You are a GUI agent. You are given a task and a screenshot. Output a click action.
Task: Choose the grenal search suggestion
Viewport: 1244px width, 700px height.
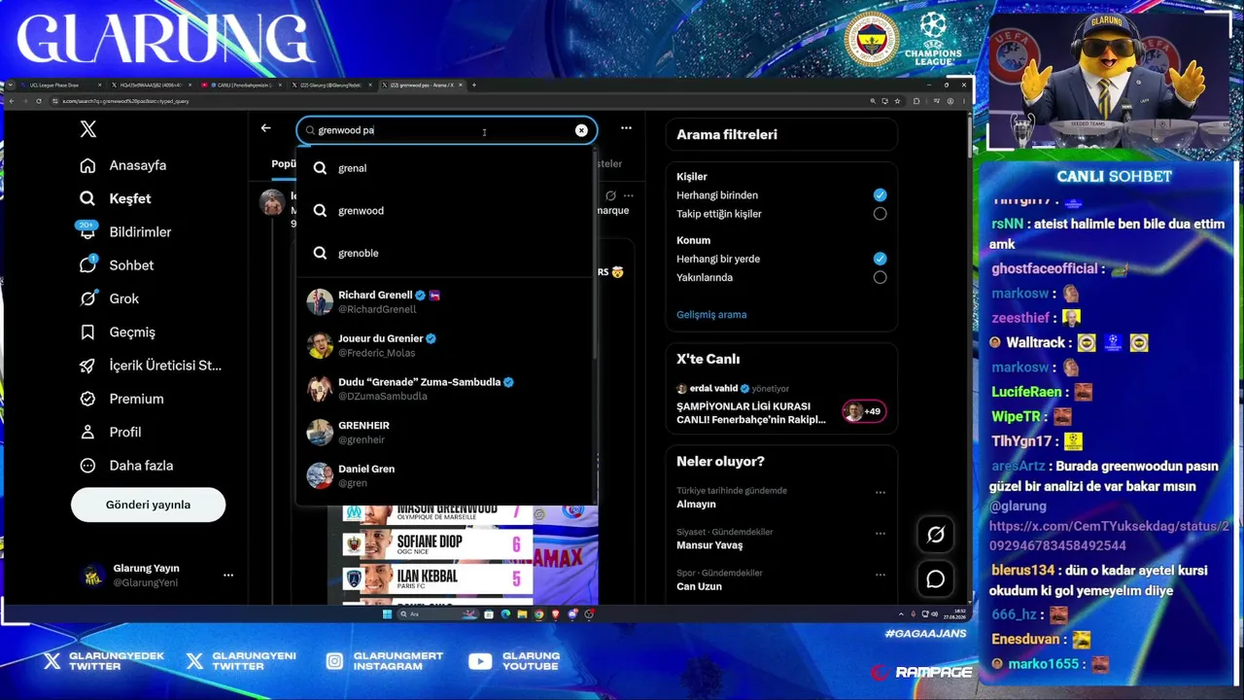tap(445, 168)
